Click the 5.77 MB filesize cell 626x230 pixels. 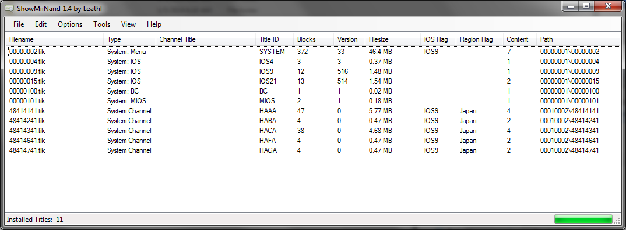[x=381, y=110]
